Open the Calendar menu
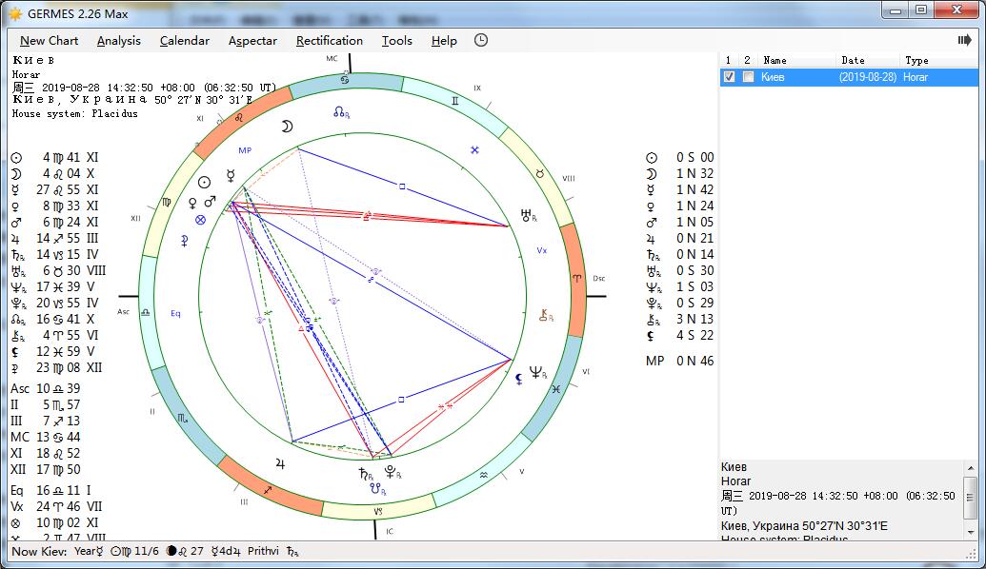Image resolution: width=986 pixels, height=569 pixels. [184, 40]
